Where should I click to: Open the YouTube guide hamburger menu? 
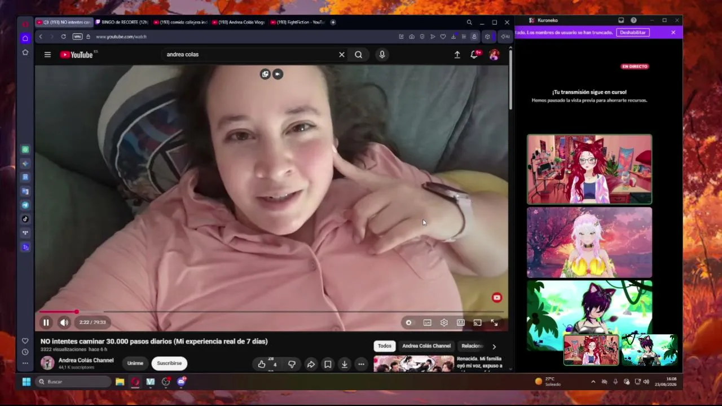tap(47, 55)
